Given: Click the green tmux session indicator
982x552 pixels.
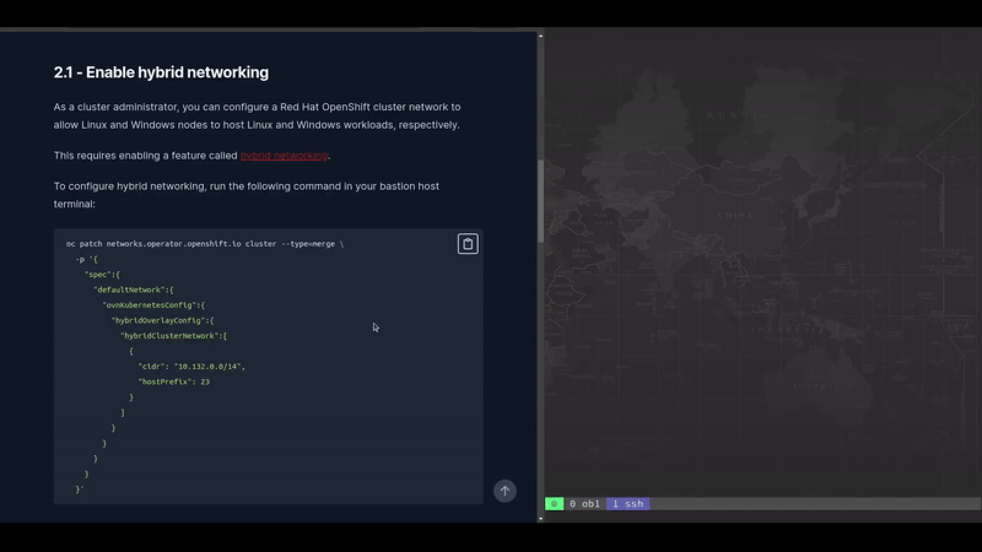Looking at the screenshot, I should click(554, 504).
